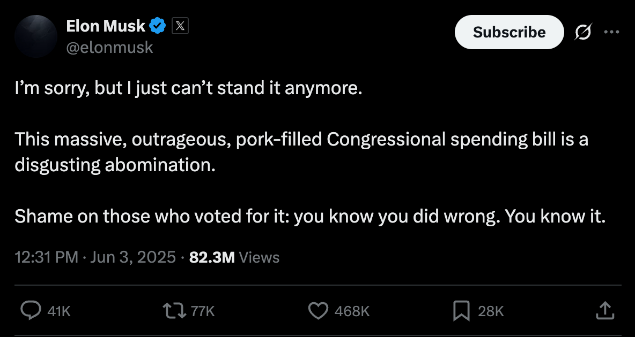
Task: Click Elon Musk's profile picture
Action: click(36, 36)
